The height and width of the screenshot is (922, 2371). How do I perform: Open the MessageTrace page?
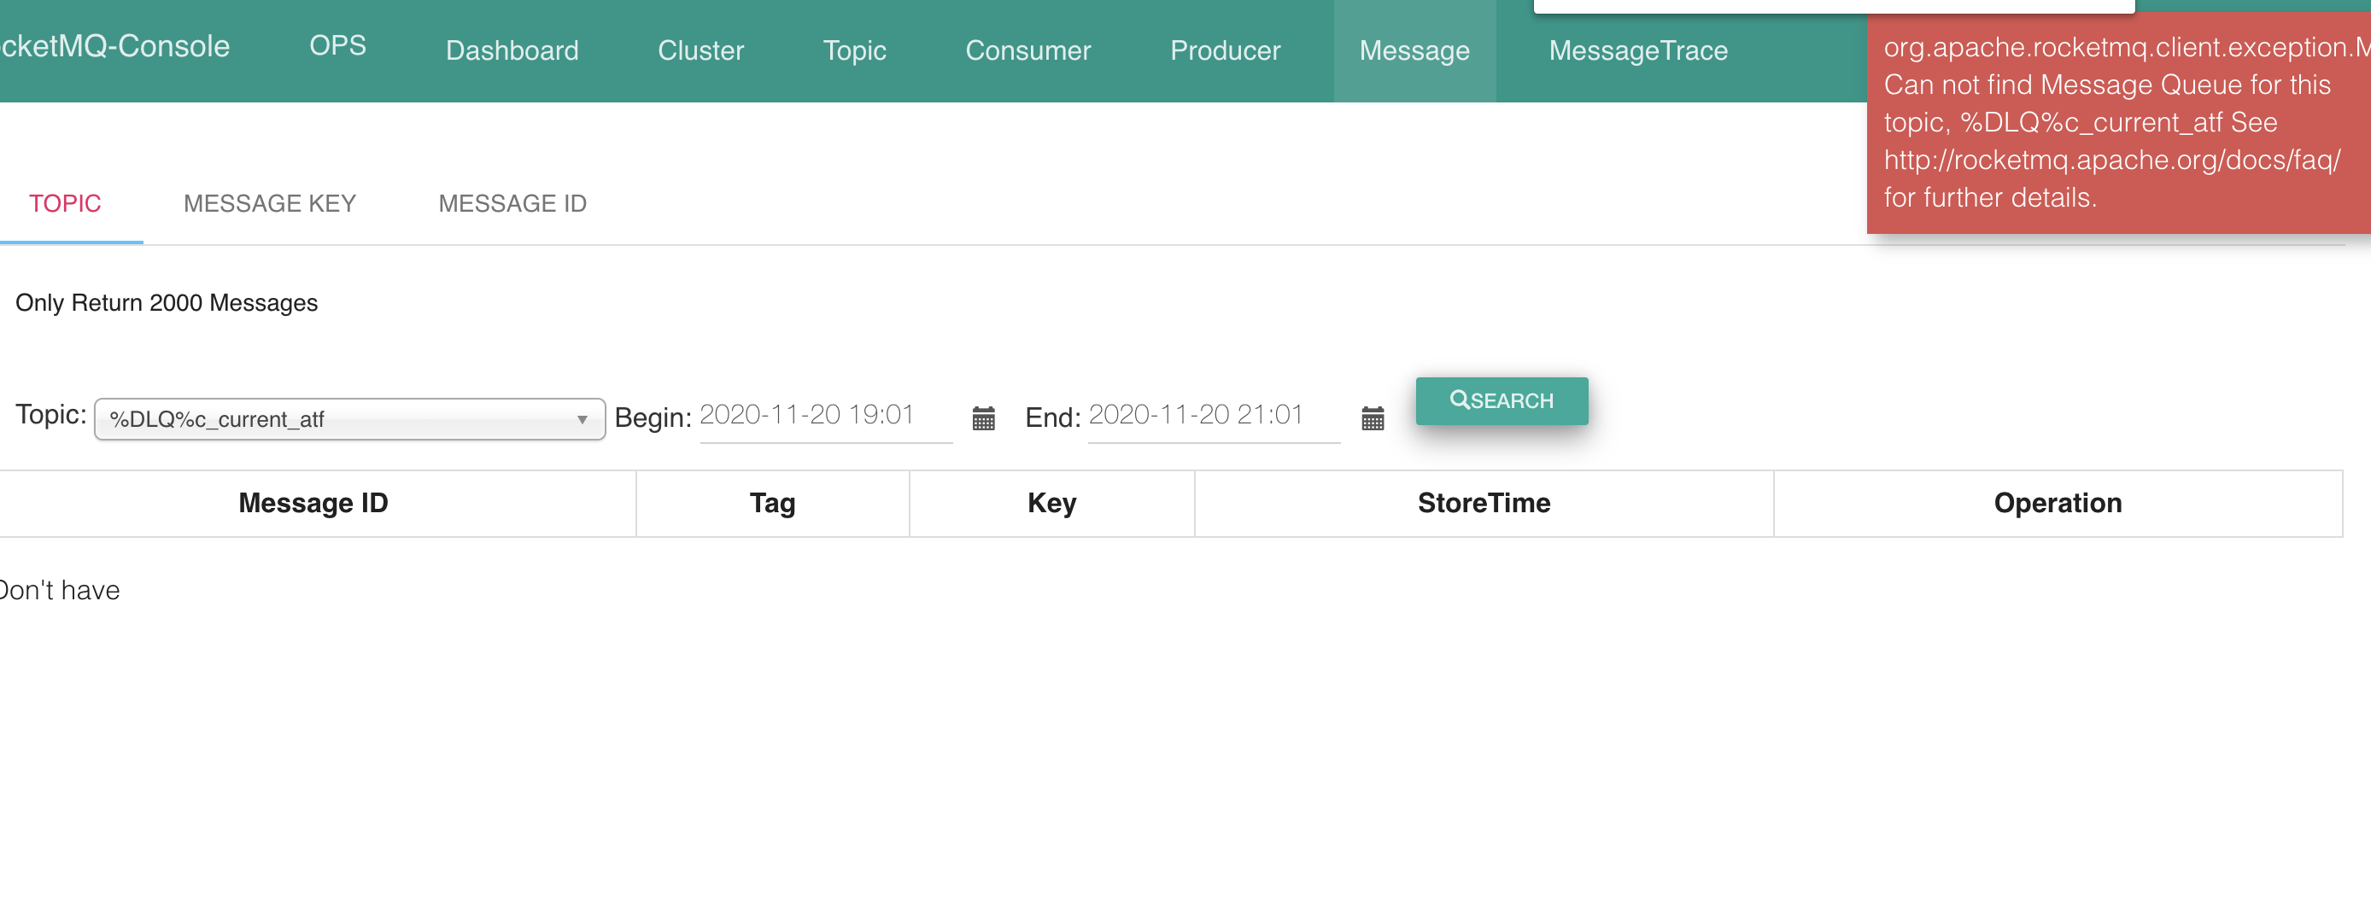(x=1637, y=50)
